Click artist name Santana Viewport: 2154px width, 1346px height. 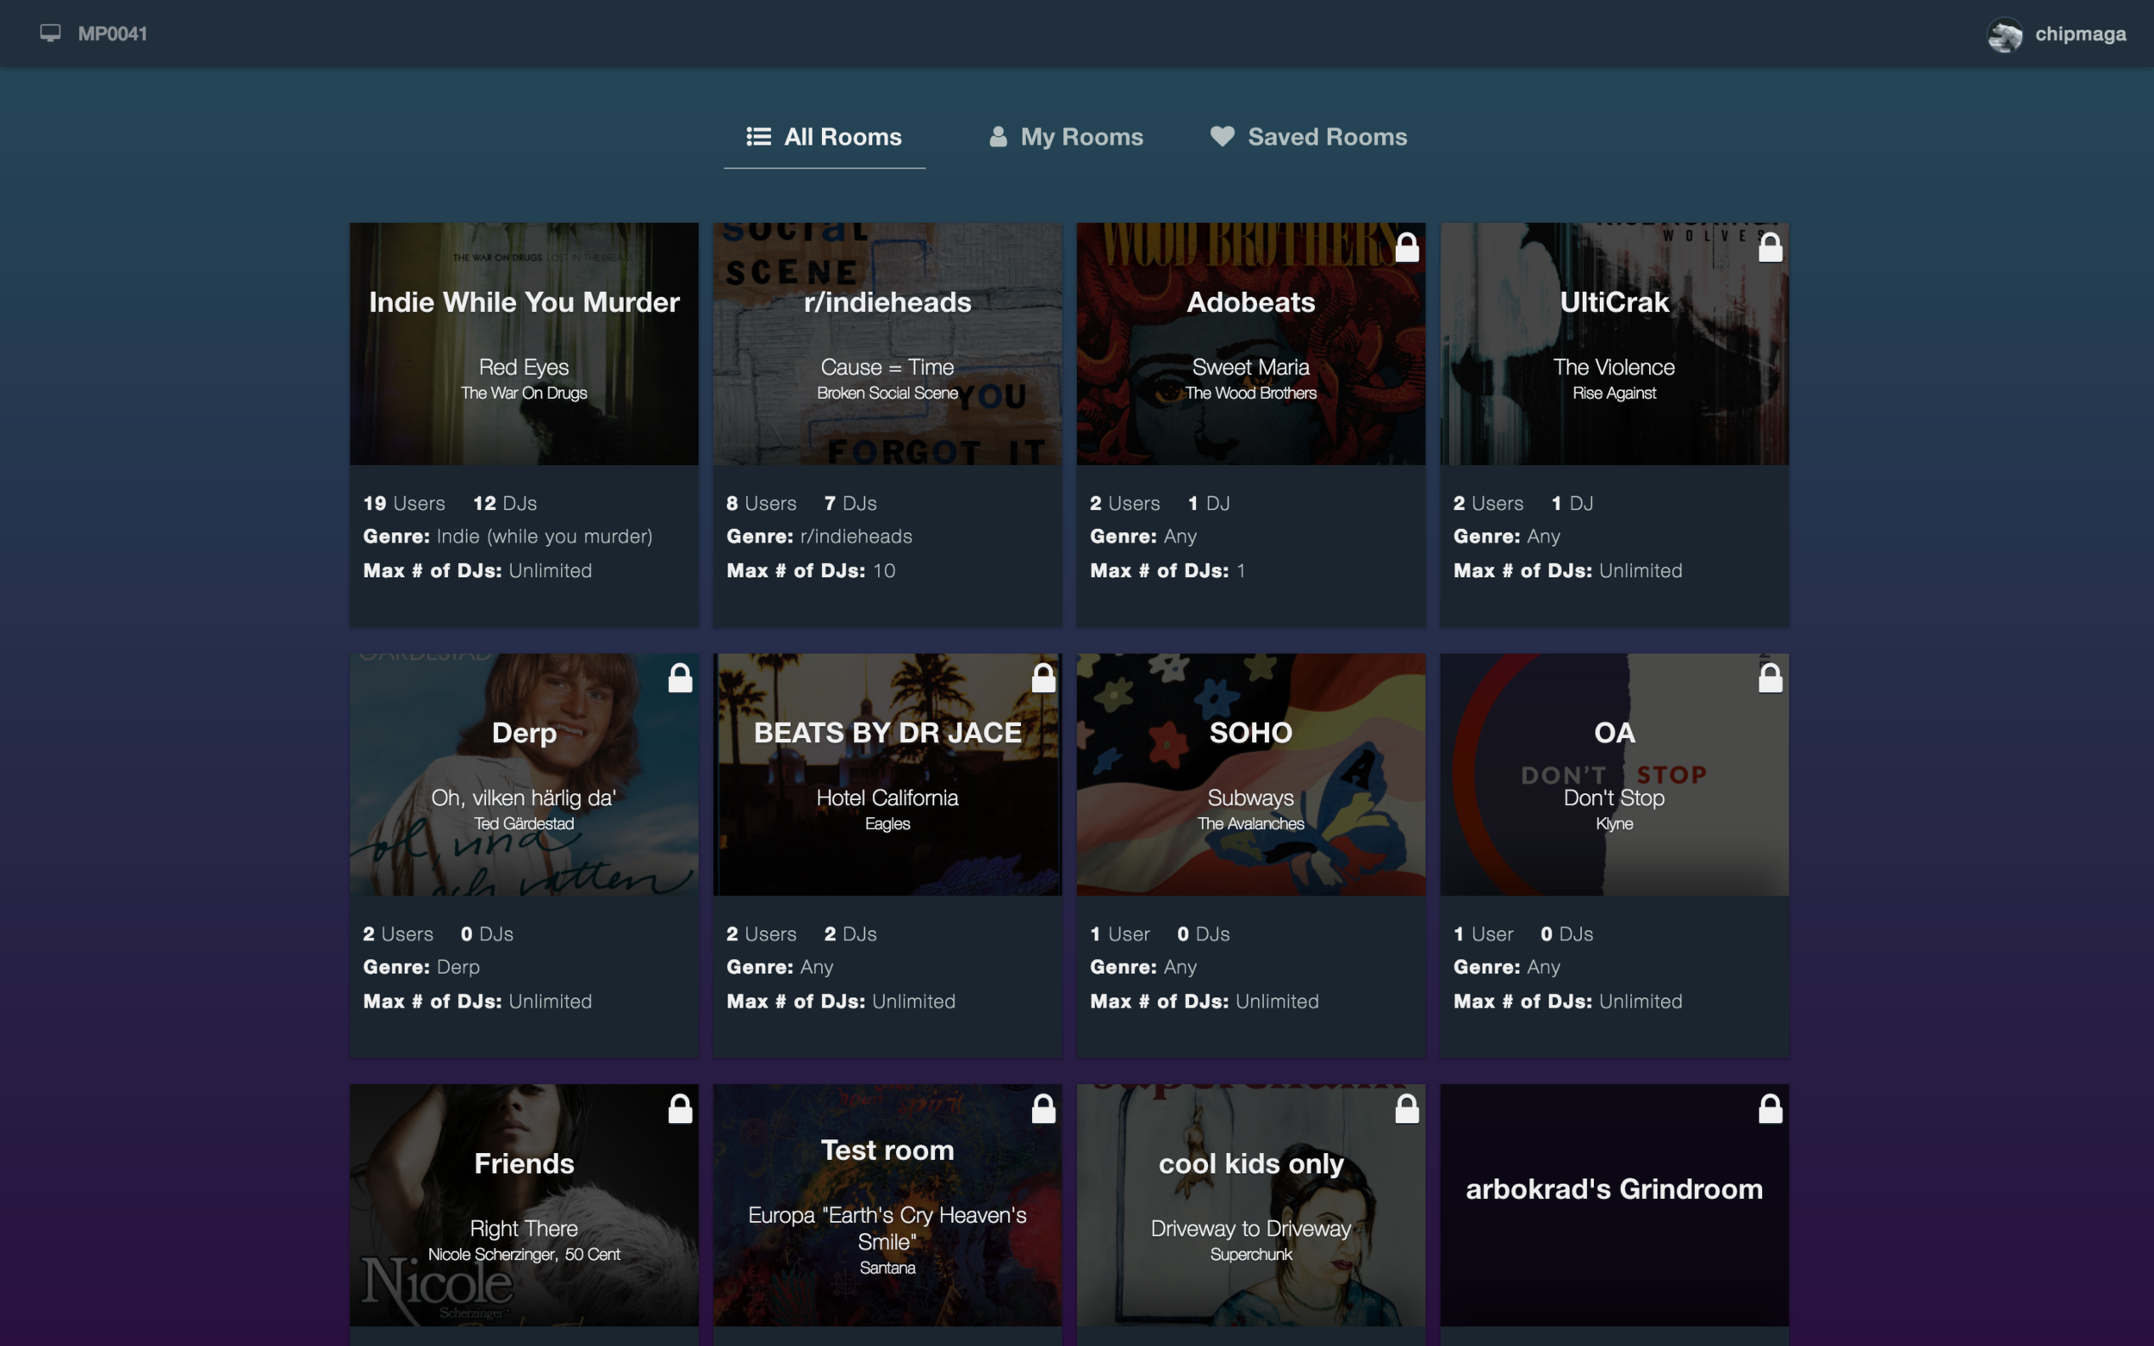tap(887, 1268)
